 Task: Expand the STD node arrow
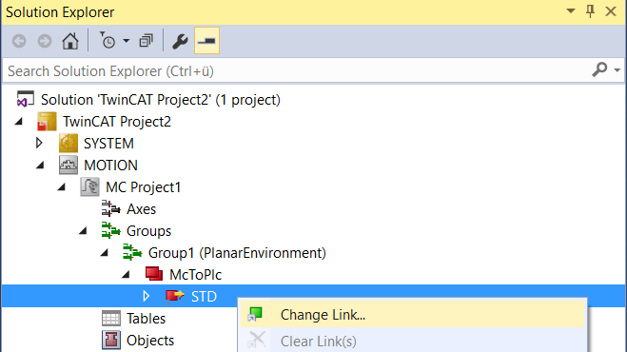146,296
